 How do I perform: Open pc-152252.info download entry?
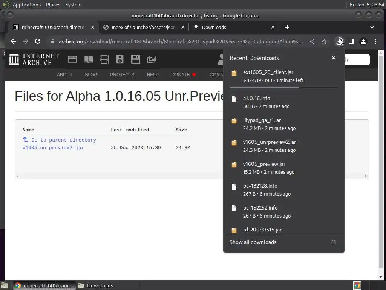pos(283,211)
